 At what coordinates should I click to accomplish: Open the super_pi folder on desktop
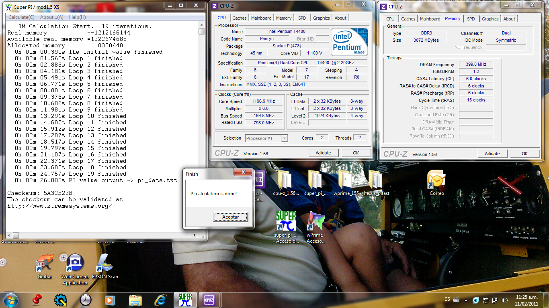tap(315, 182)
